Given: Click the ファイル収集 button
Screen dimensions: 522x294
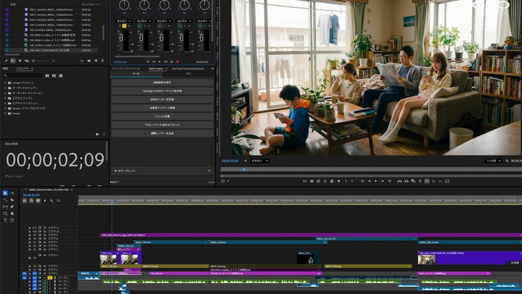Looking at the screenshot, I should (162, 116).
